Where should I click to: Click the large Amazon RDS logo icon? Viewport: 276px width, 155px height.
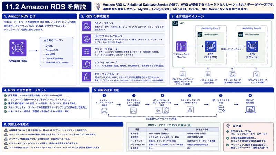point(18,48)
